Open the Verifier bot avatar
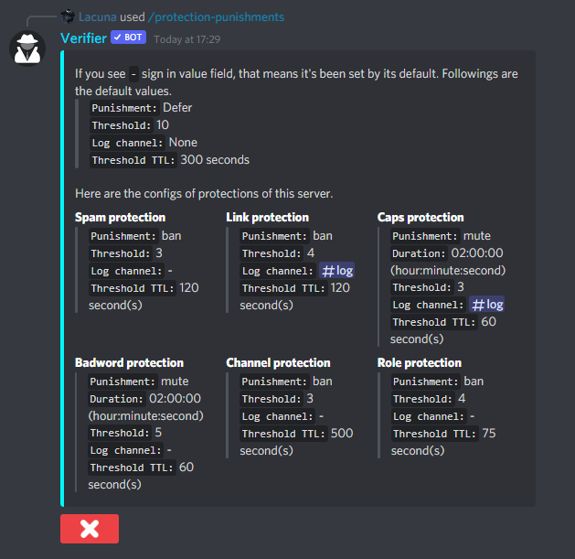The height and width of the screenshot is (559, 575). pos(27,48)
